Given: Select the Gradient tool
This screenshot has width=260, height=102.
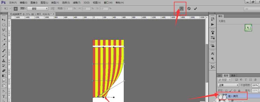Looking at the screenshot, I should pos(4,76).
